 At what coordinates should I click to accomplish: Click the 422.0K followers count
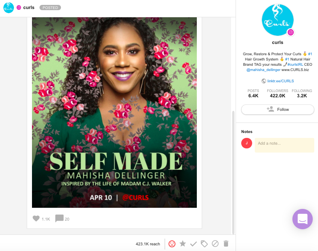pyautogui.click(x=277, y=96)
